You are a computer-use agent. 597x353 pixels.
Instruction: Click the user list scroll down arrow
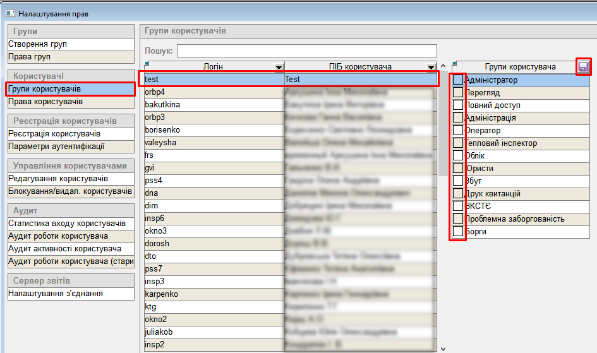[x=442, y=348]
